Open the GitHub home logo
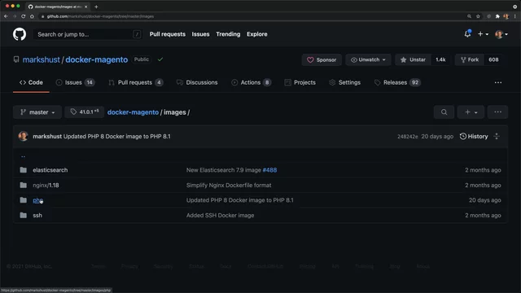 pos(20,34)
